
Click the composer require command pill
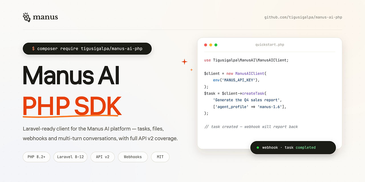(87, 49)
